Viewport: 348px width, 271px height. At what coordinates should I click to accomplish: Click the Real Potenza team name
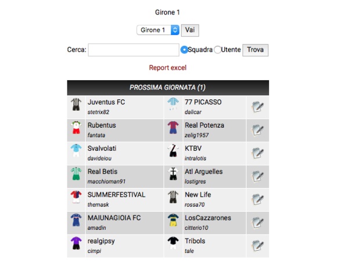pos(204,125)
